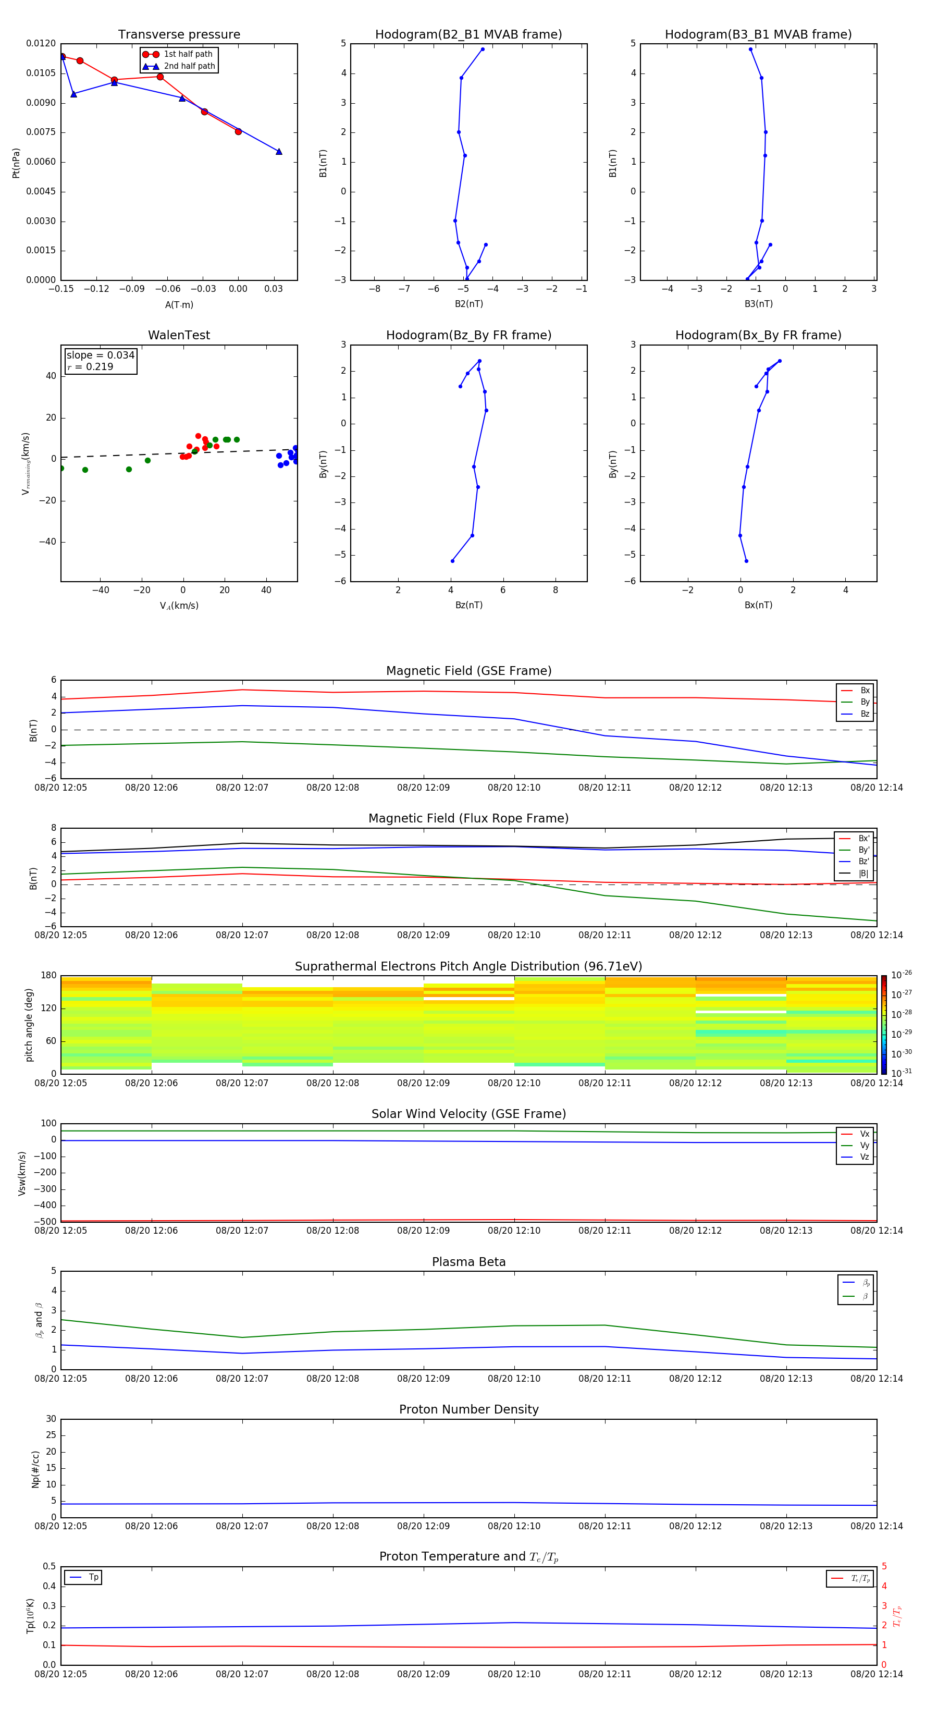Viewport: 938px width, 1720px height.
Task: Click the 'V_A(km/s)' x-axis label
Action: (179, 606)
